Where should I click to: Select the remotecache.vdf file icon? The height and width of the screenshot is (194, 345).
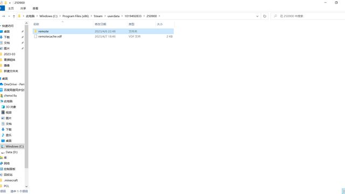(36, 37)
